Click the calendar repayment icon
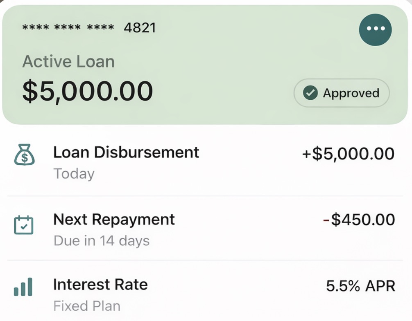This screenshot has width=412, height=321. coord(24,225)
